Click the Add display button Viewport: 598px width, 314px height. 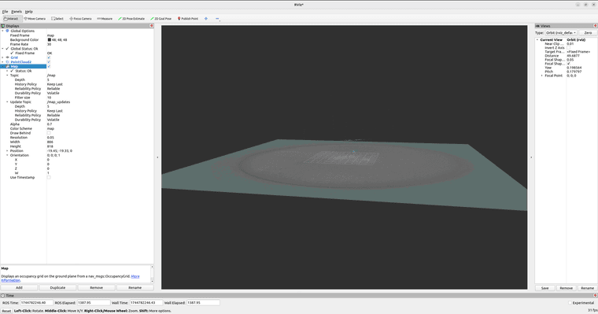pos(19,288)
